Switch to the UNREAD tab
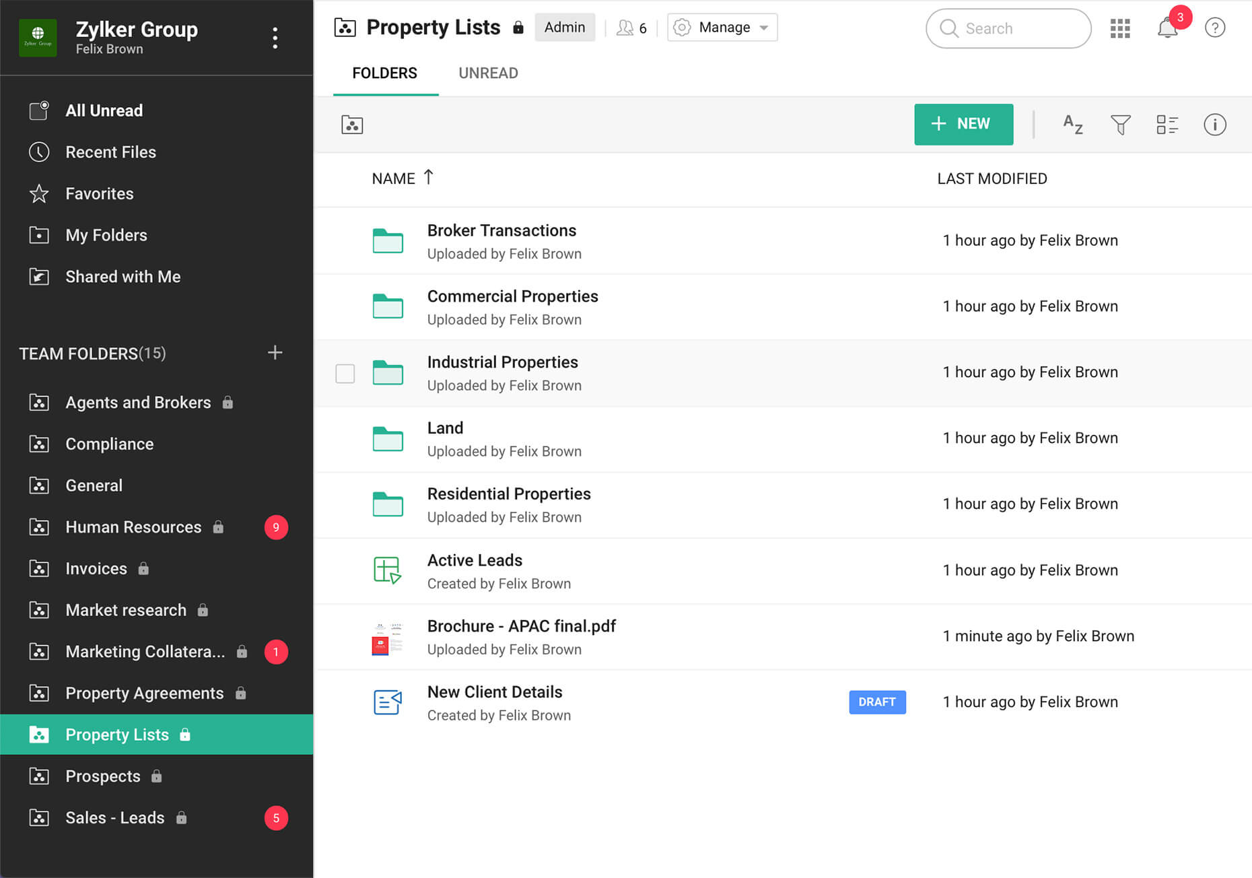The height and width of the screenshot is (878, 1252). pos(488,73)
